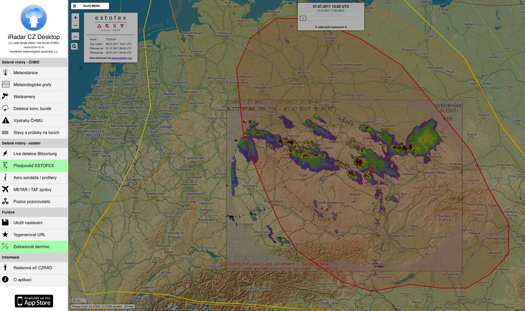Zoom in the map with plus button
This screenshot has height=311, width=525.
point(75,18)
